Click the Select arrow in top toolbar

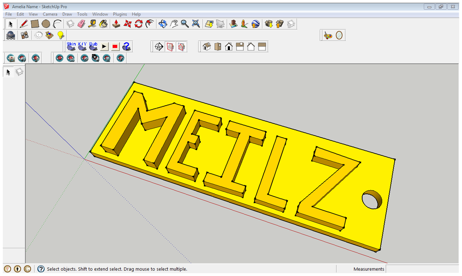click(x=11, y=24)
